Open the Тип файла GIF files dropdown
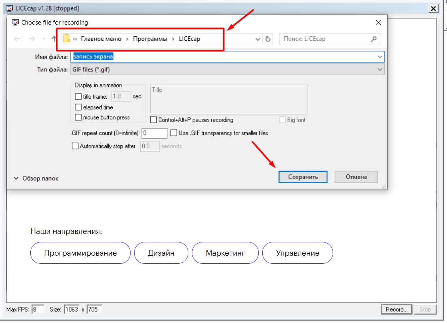 click(227, 69)
